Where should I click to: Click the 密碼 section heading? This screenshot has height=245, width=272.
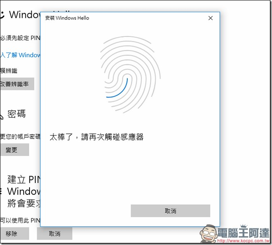coord(17,114)
